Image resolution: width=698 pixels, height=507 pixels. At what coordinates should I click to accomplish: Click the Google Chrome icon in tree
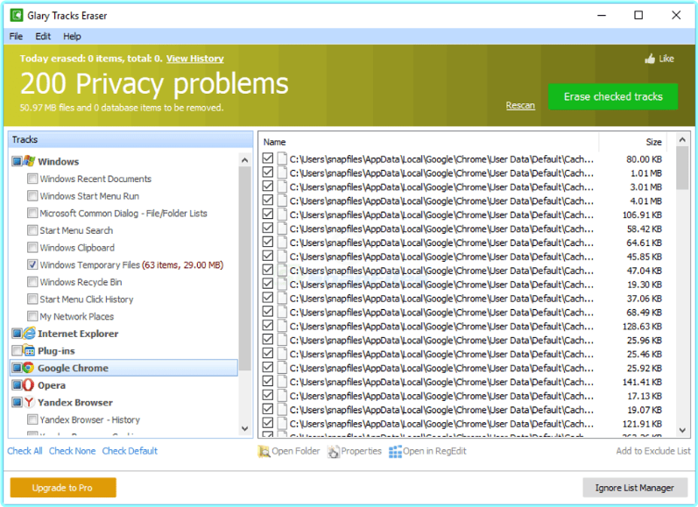point(29,368)
